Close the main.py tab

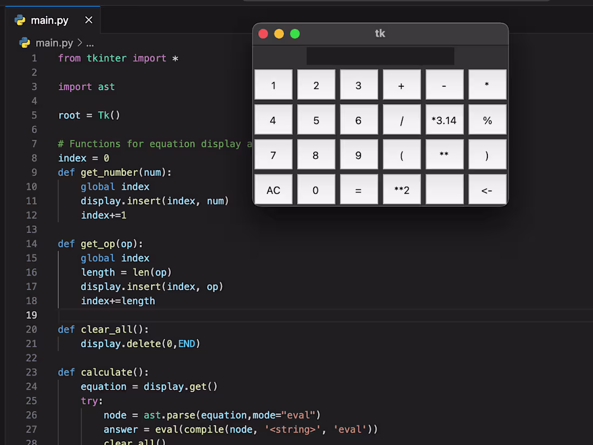click(88, 20)
